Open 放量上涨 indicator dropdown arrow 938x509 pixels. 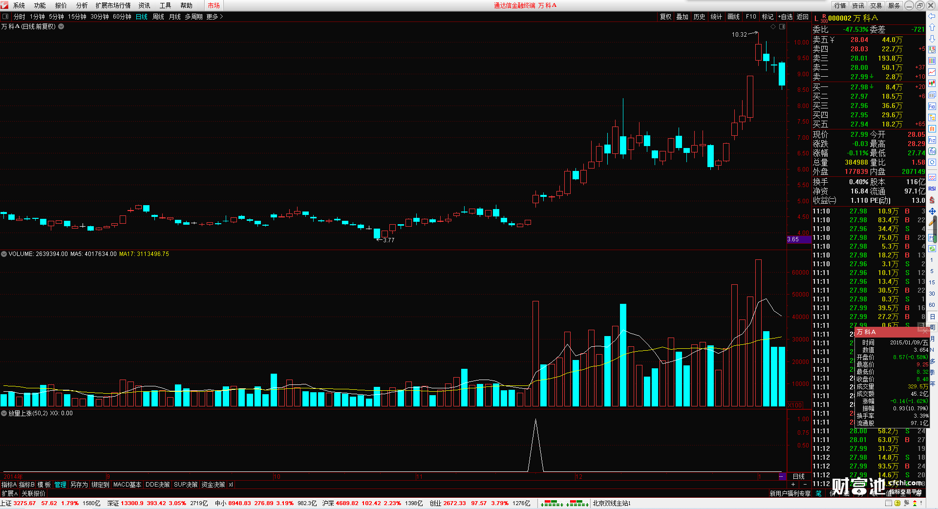point(4,413)
